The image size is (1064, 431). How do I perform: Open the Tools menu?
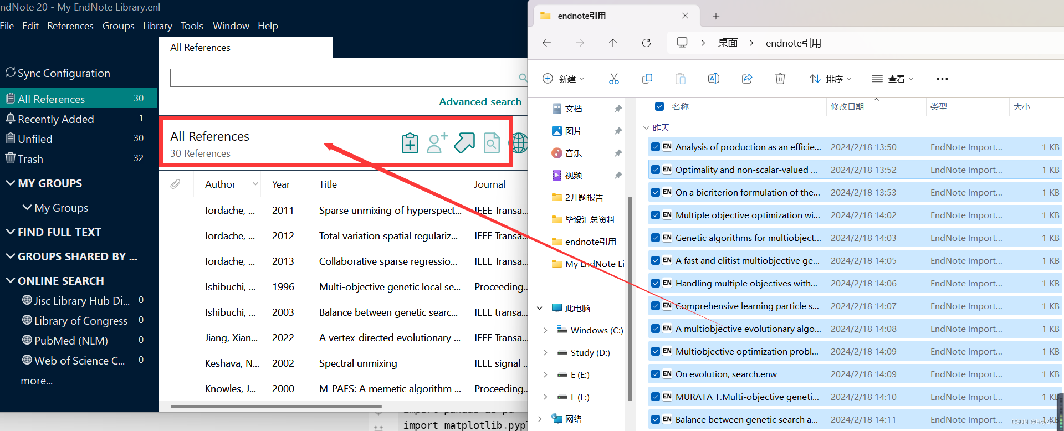[x=192, y=25]
